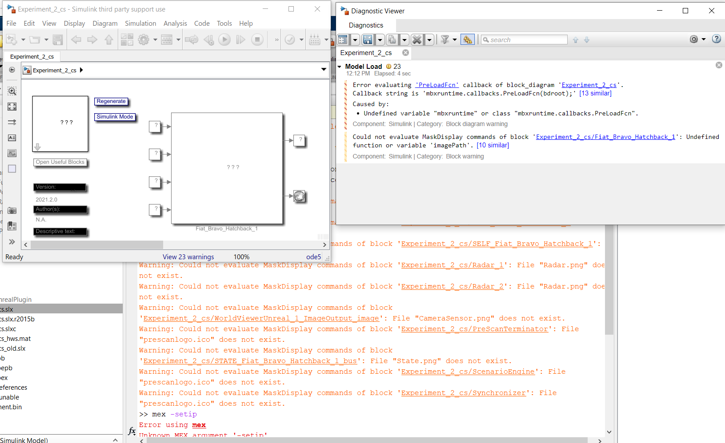725x443 pixels.
Task: Select the Annotation text tool
Action: (12, 138)
